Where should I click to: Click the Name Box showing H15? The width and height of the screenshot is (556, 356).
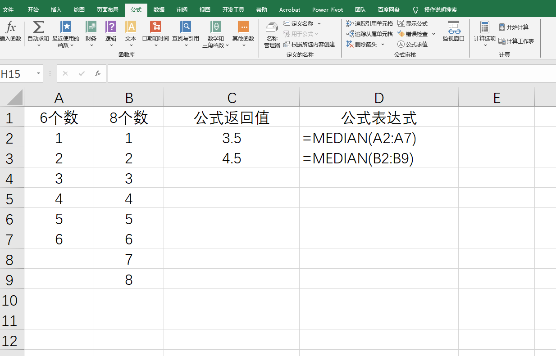tap(17, 74)
